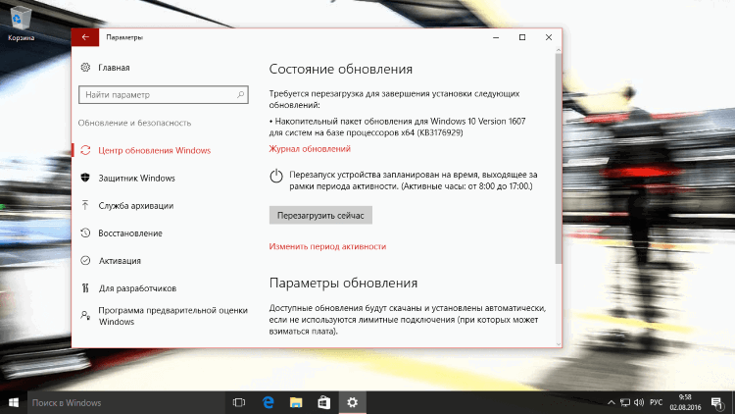
Task: Open Главная settings home
Action: point(114,68)
